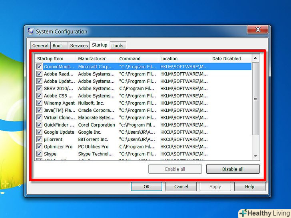Click manufacturer Elaborate Bytes...
Viewport: 291px width, 218px height.
click(x=96, y=117)
